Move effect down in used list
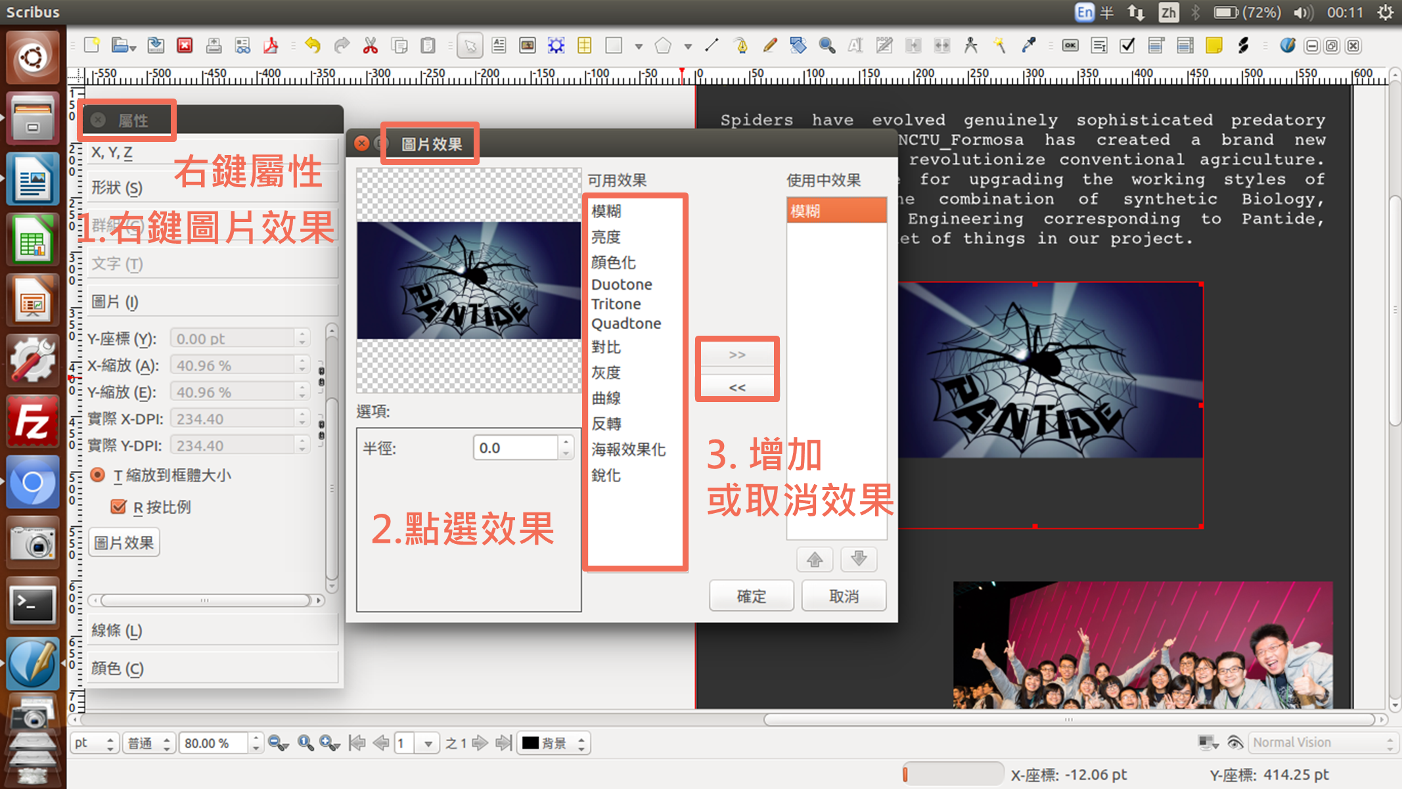This screenshot has width=1402, height=789. (859, 559)
